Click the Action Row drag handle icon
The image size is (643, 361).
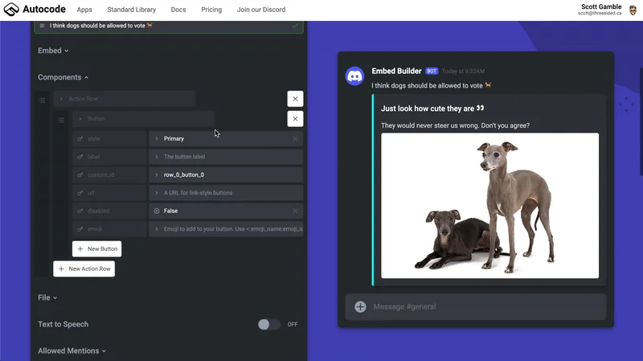click(x=42, y=100)
